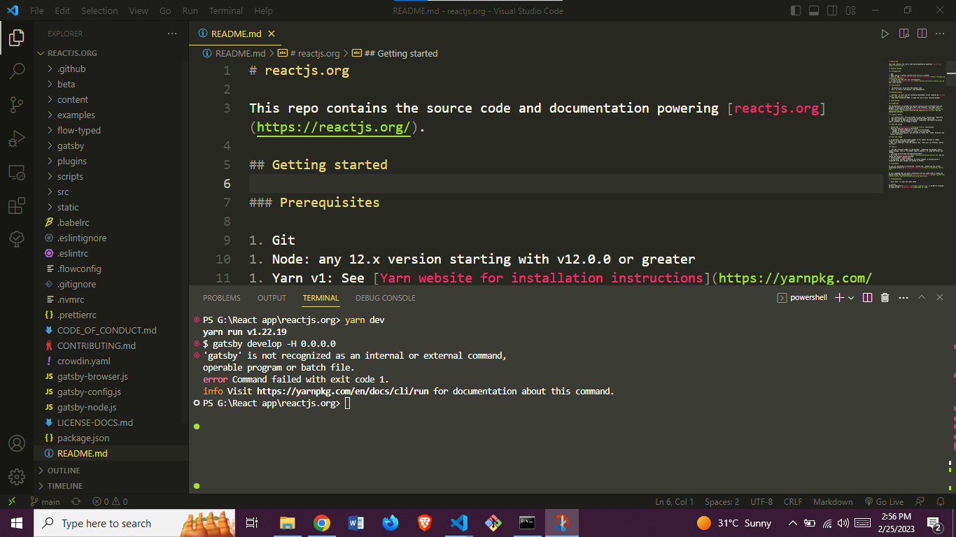
Task: Open package.json in explorer
Action: (x=111, y=438)
